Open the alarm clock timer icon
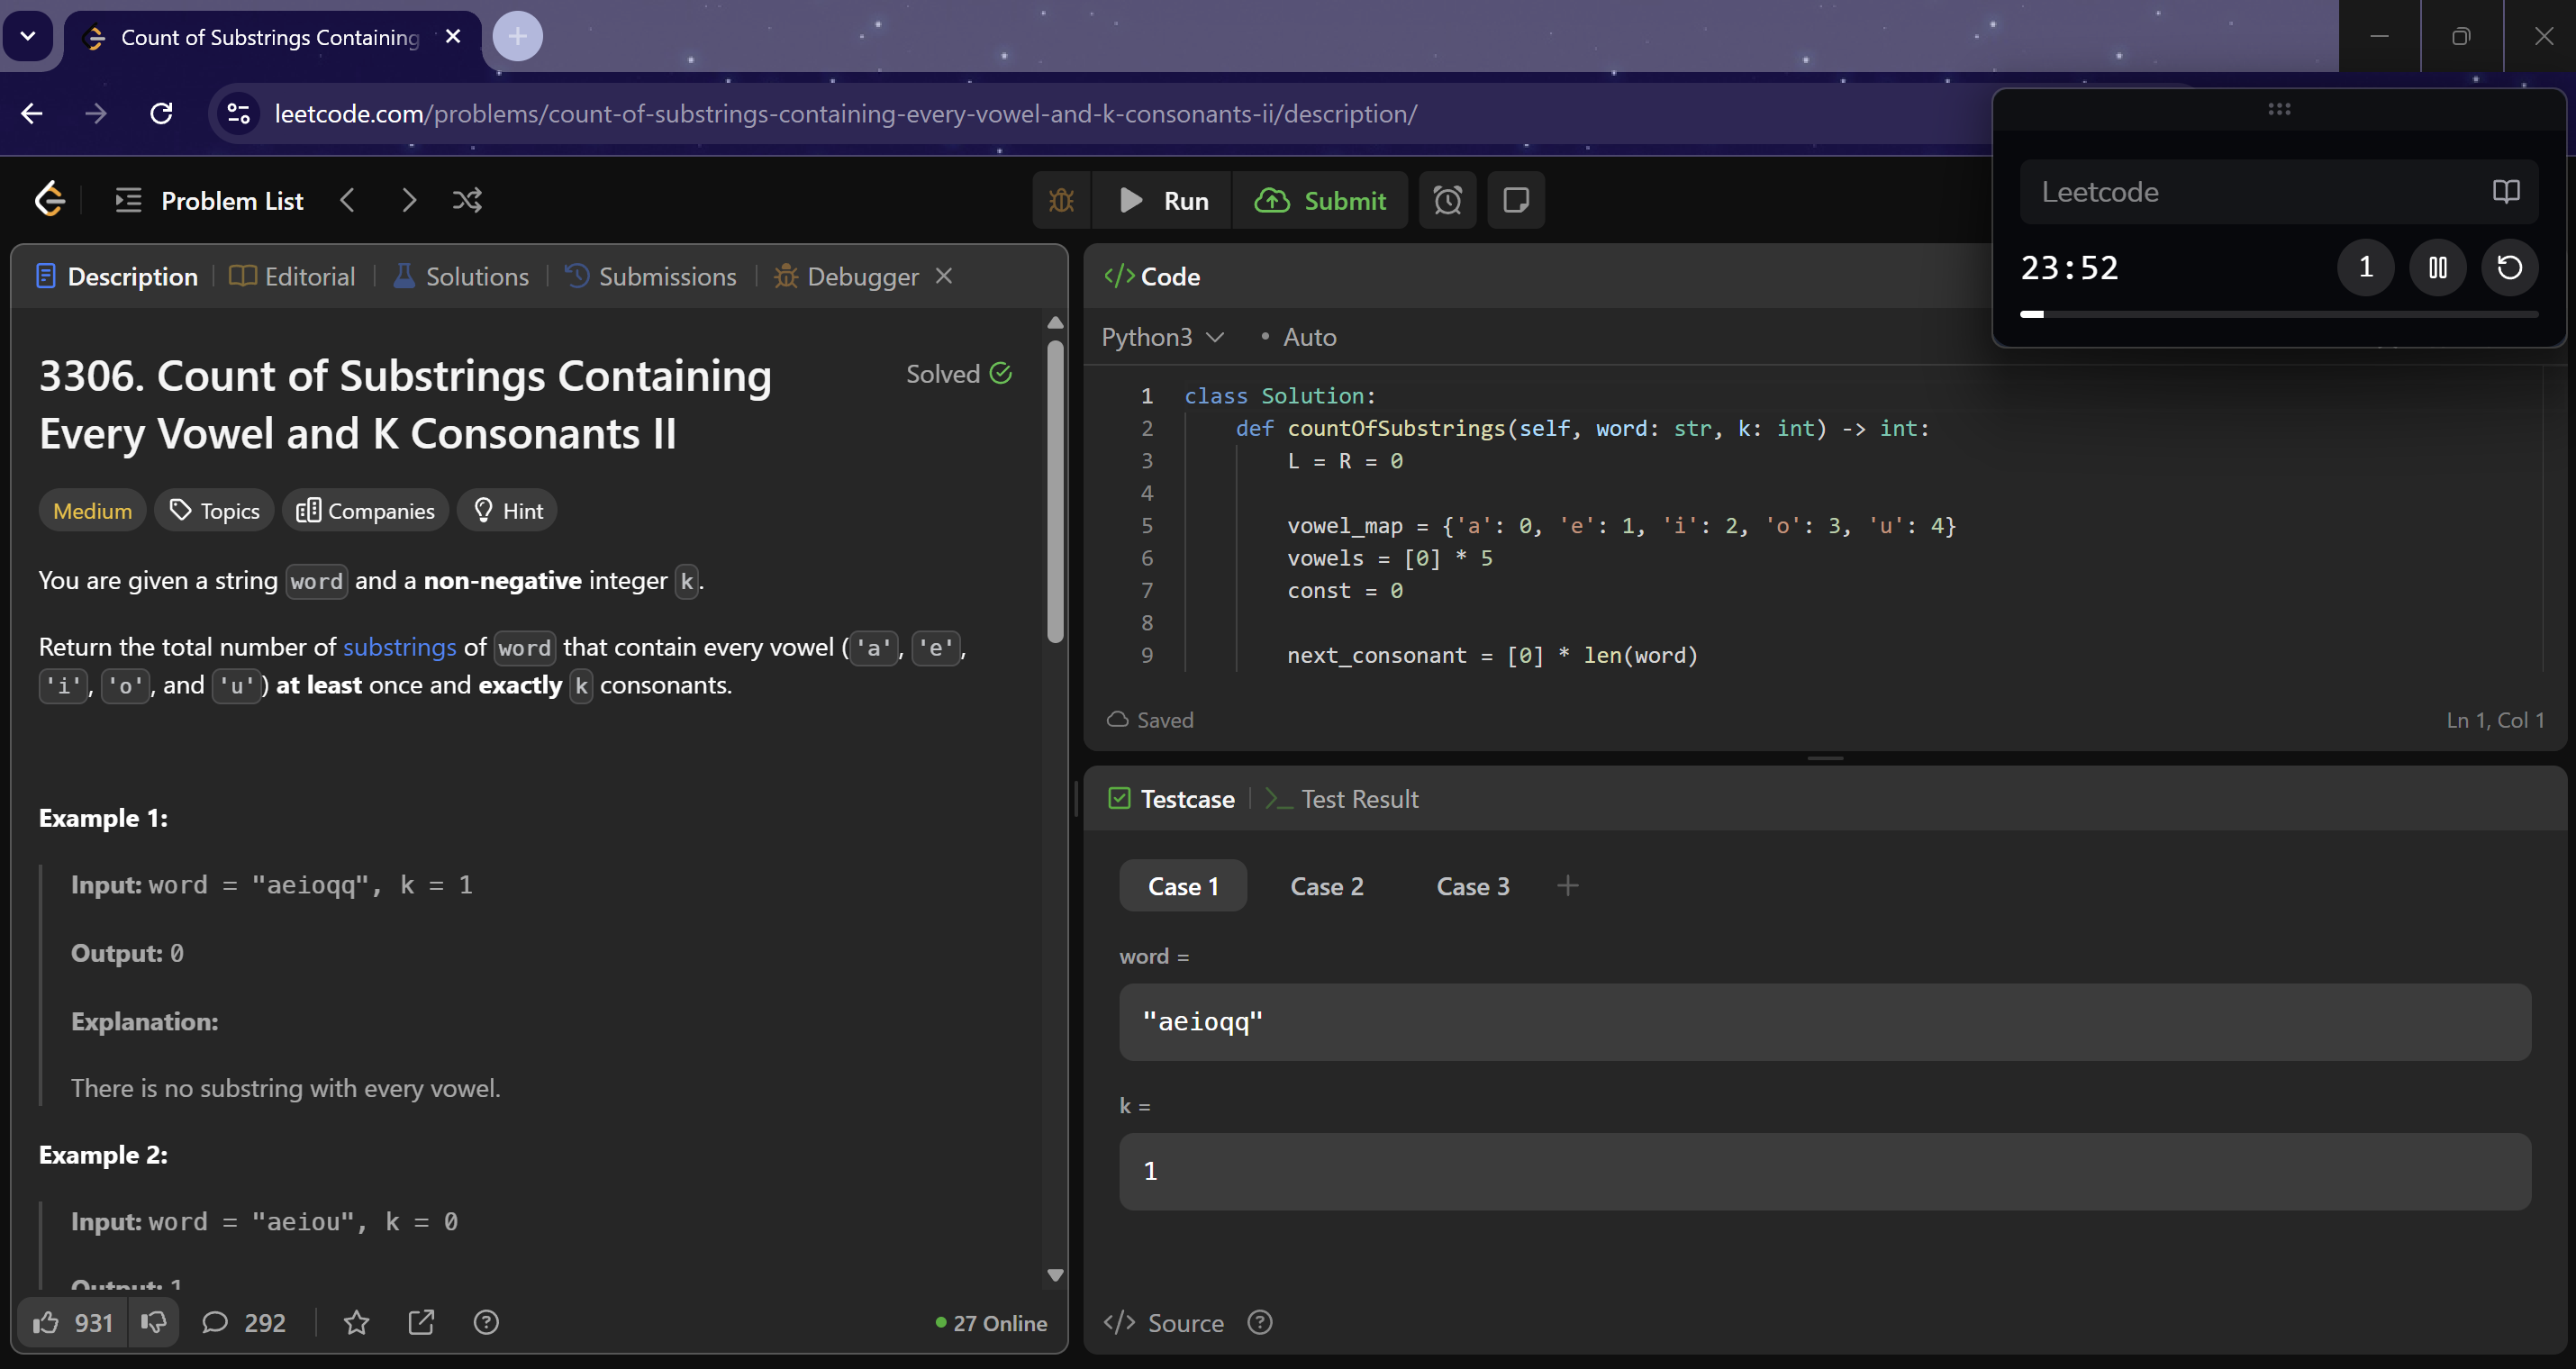This screenshot has width=2576, height=1369. coord(1447,201)
